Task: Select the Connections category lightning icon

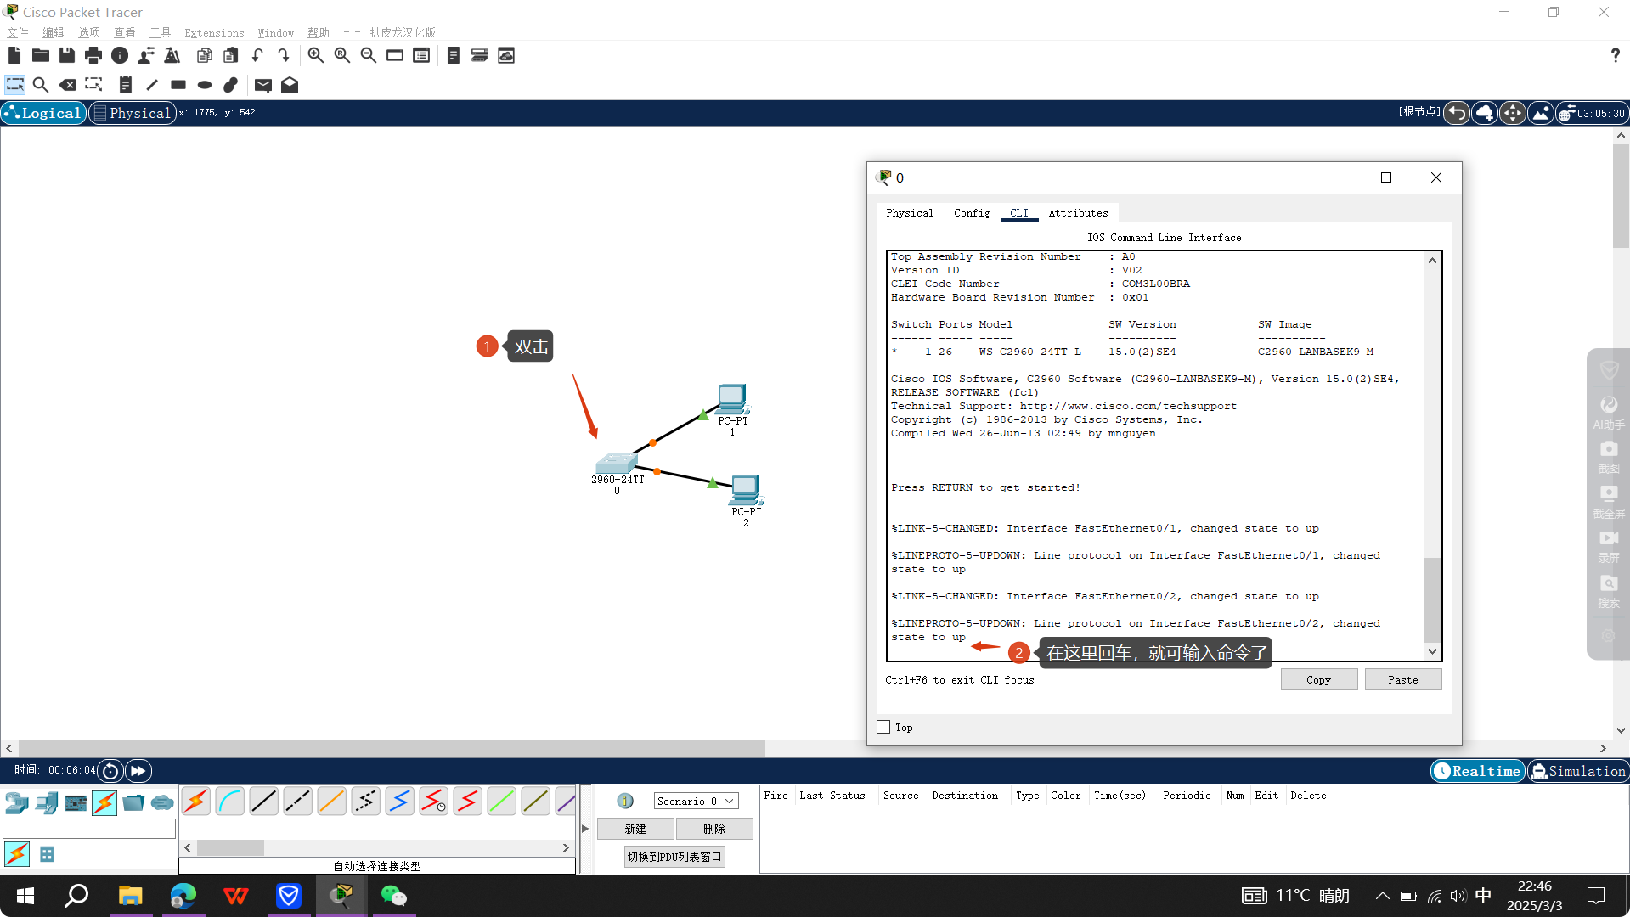Action: click(x=104, y=802)
